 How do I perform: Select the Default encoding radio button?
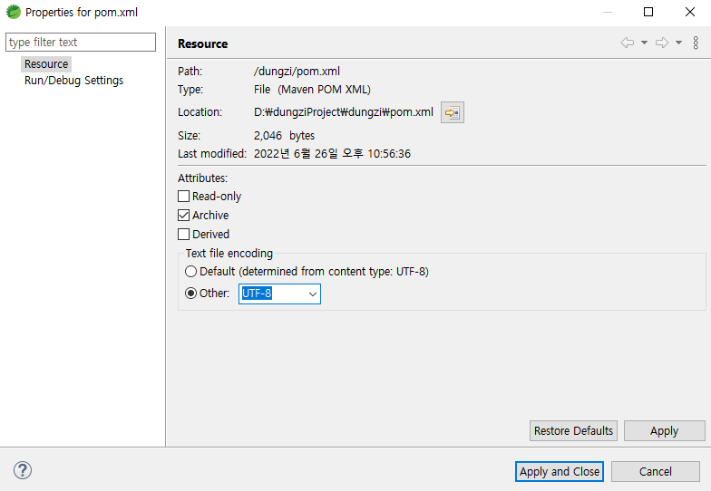(x=190, y=272)
